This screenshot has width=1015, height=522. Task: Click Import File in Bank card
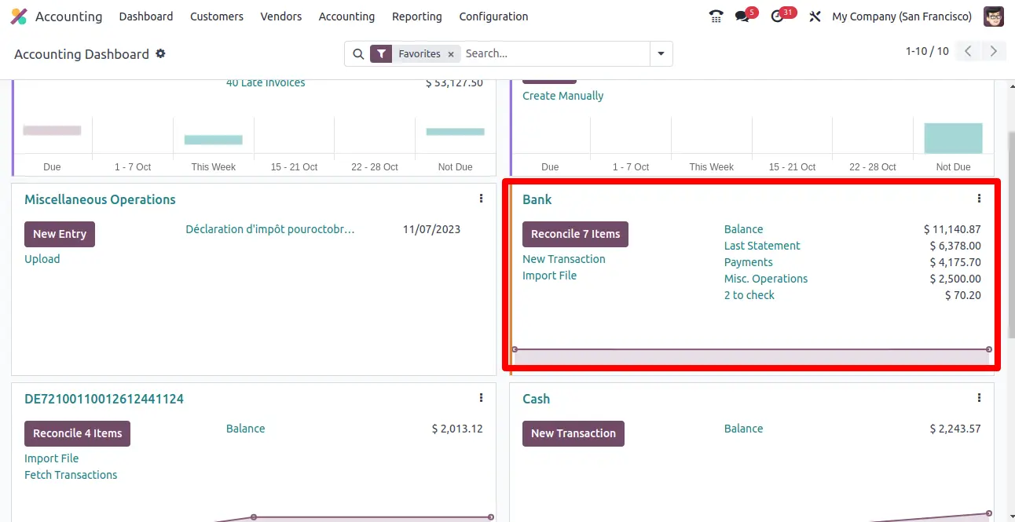tap(550, 276)
